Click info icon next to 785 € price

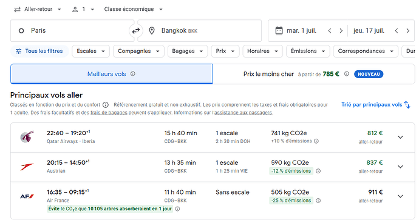[x=347, y=74]
